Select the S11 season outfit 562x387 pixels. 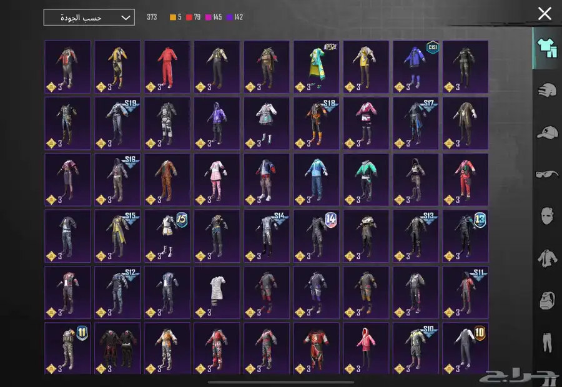tap(465, 292)
